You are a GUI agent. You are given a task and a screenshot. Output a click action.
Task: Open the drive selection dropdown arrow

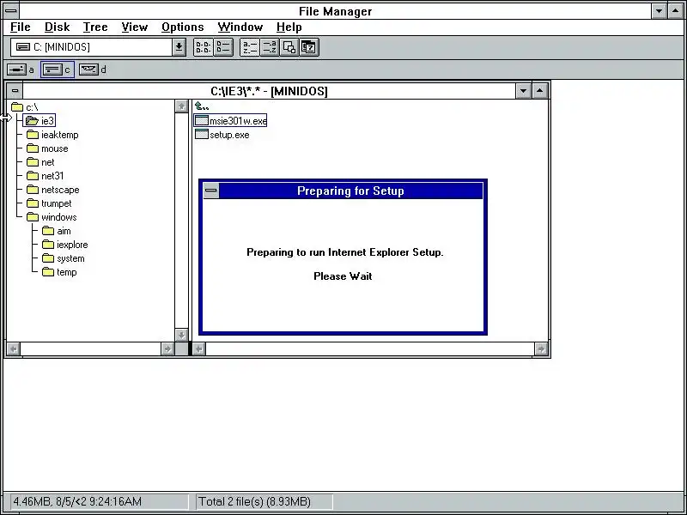pyautogui.click(x=179, y=47)
